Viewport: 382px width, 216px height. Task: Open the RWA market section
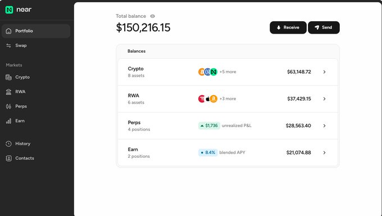click(36, 92)
